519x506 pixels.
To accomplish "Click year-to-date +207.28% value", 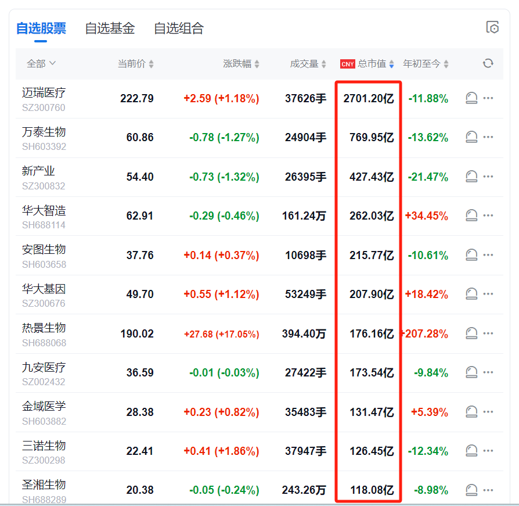I will coord(425,334).
